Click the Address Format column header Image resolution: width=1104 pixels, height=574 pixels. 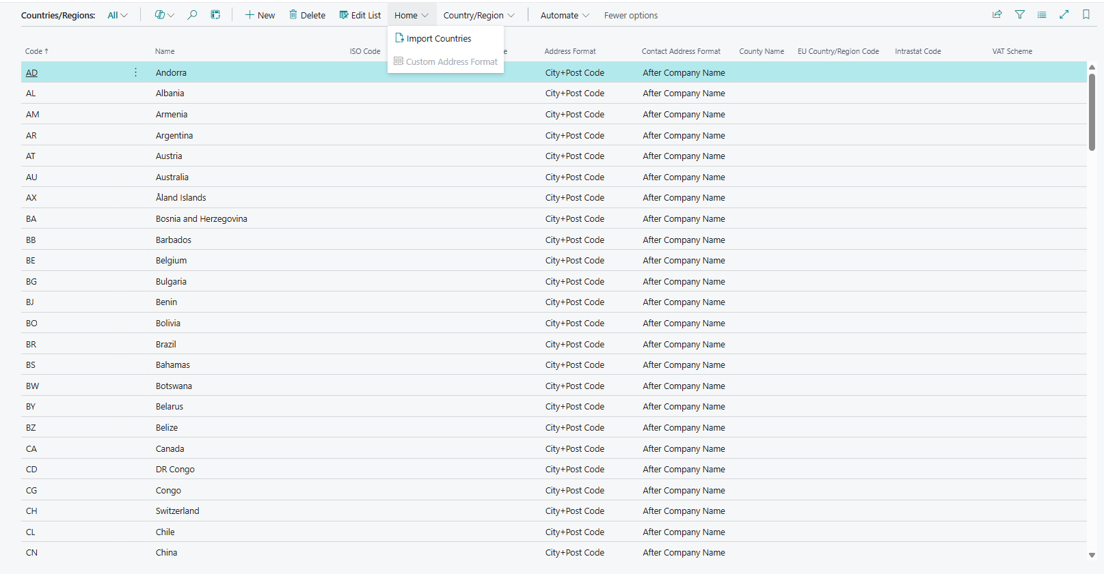tap(570, 51)
